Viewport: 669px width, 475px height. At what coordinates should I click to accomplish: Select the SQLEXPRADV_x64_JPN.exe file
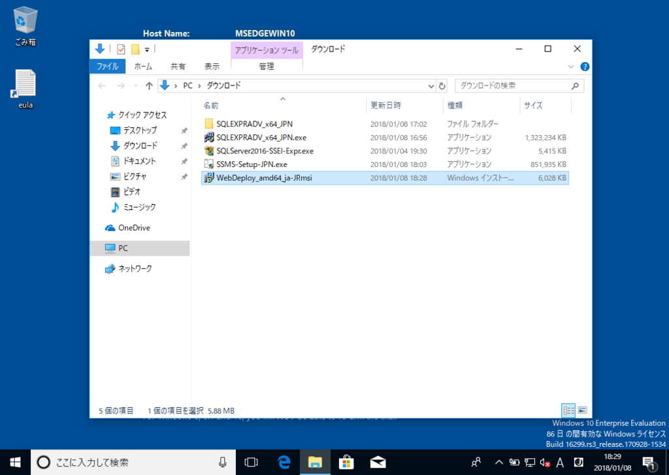coord(385,138)
